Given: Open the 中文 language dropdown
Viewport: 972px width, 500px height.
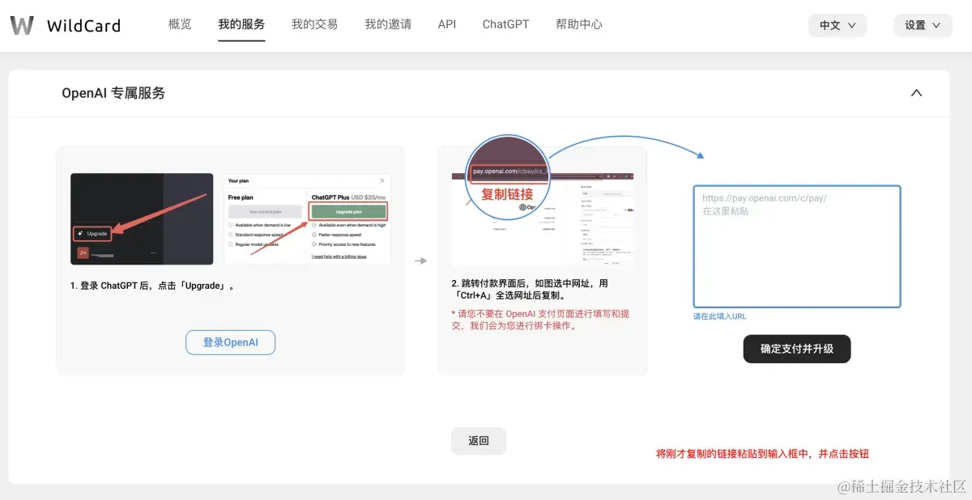Looking at the screenshot, I should pyautogui.click(x=838, y=25).
